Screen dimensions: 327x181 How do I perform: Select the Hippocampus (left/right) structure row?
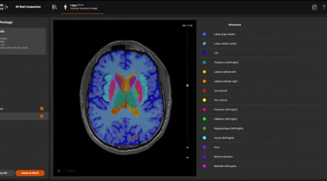(263, 128)
